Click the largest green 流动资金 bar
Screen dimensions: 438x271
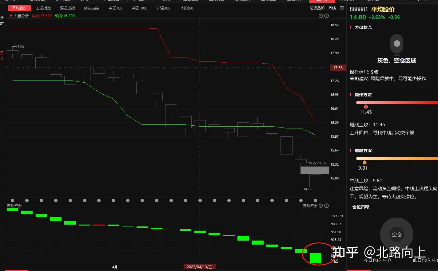tap(315, 258)
